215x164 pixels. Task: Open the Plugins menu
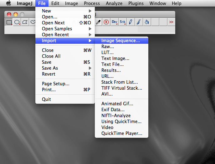pyautogui.click(x=136, y=3)
